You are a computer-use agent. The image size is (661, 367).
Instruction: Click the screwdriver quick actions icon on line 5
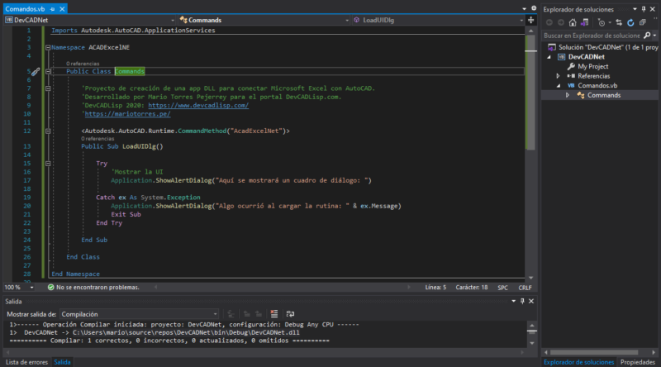pyautogui.click(x=36, y=72)
